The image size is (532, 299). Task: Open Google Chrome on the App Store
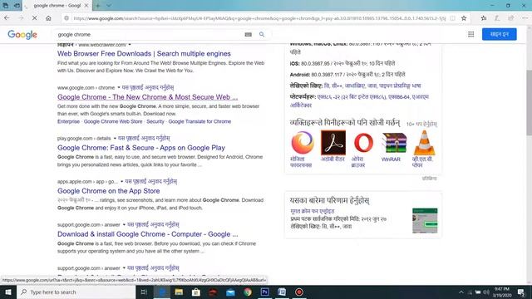pyautogui.click(x=109, y=191)
